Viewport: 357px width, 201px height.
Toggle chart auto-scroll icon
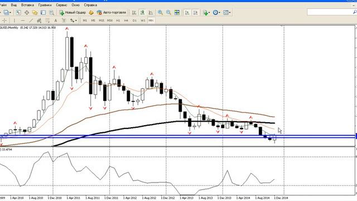[x=187, y=12]
